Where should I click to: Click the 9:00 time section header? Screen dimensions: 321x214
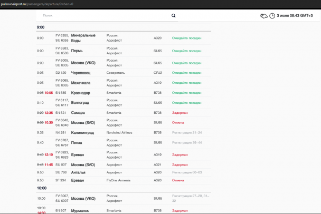(41, 27)
